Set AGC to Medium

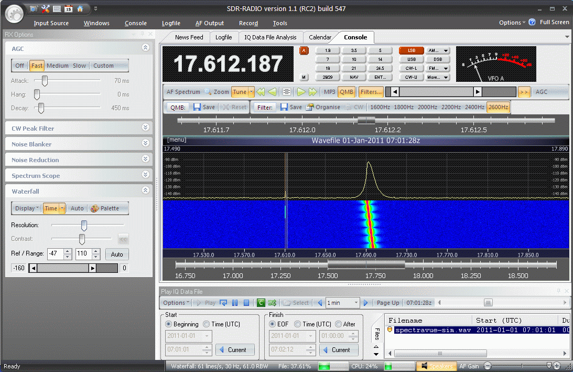(57, 66)
